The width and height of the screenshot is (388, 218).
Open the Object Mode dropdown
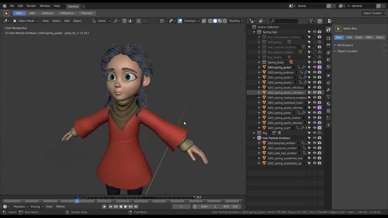[x=26, y=21]
